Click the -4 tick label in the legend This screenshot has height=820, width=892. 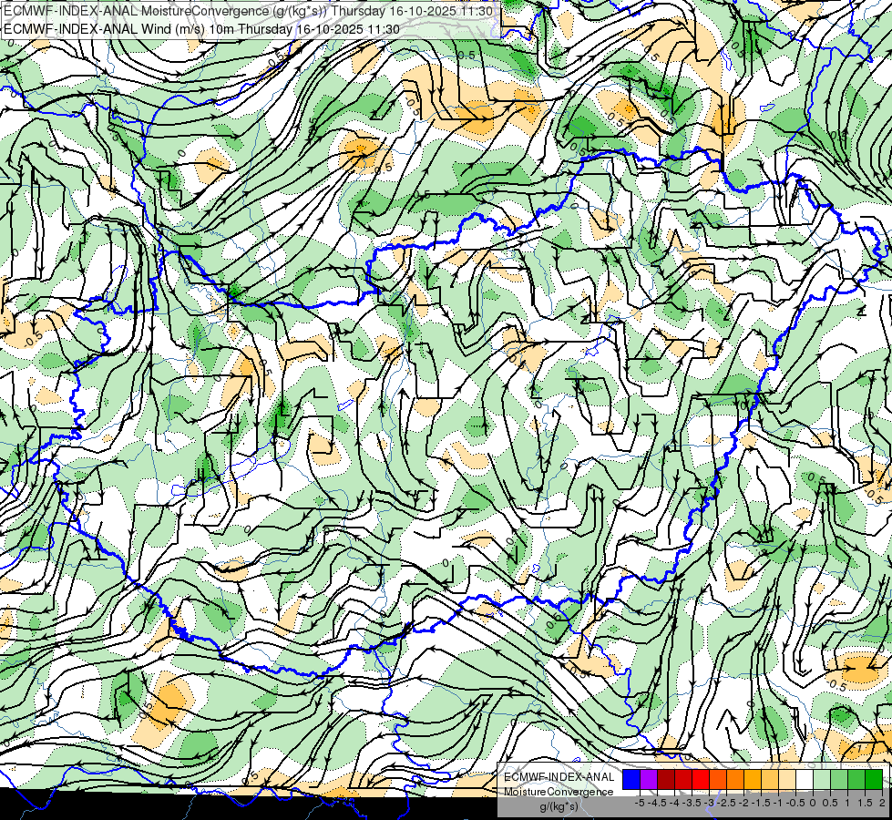674,803
